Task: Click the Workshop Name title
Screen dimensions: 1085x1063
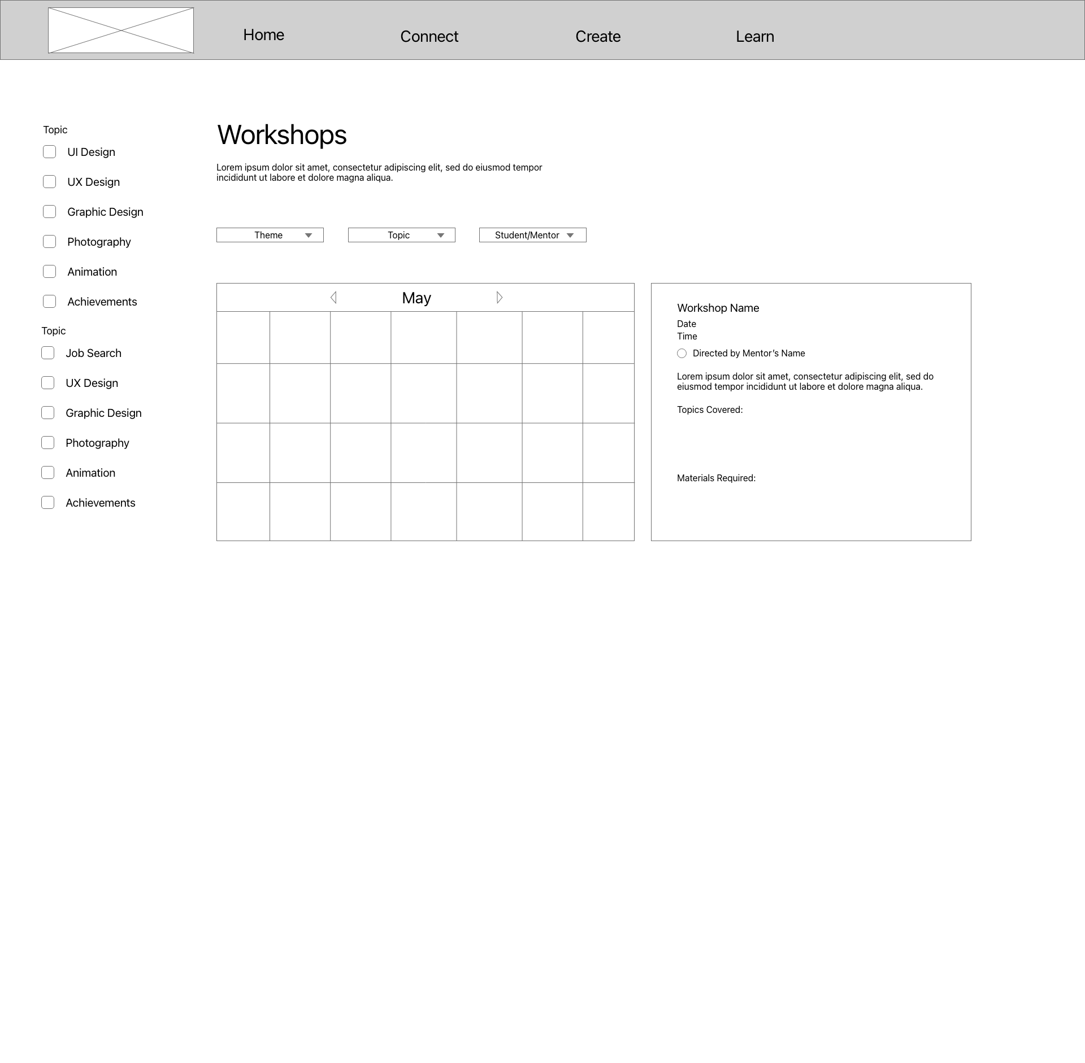Action: [x=718, y=308]
